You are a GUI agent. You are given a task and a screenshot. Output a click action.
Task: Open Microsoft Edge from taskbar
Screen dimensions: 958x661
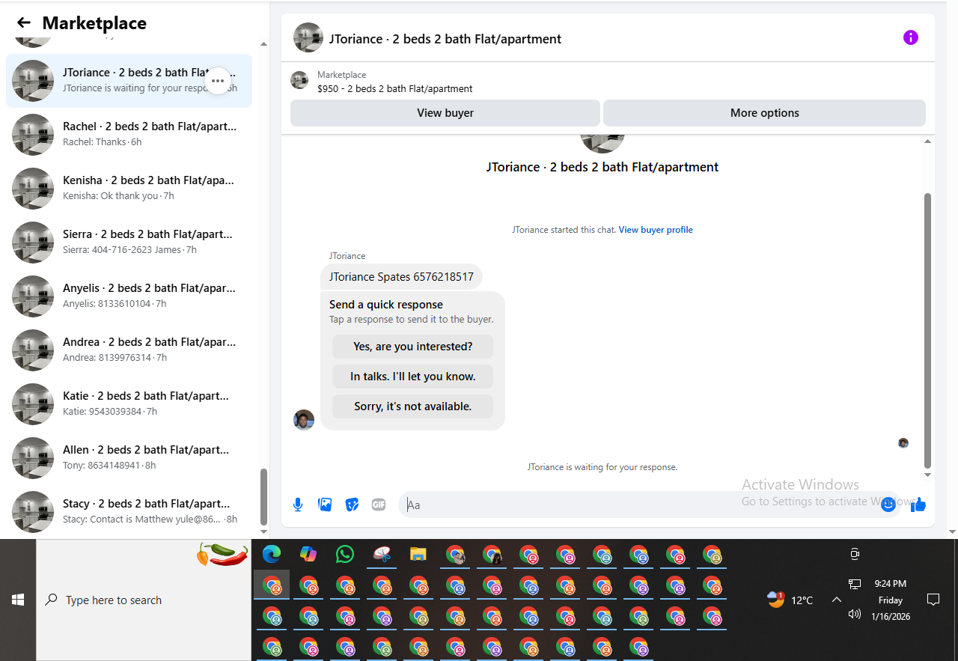point(272,554)
